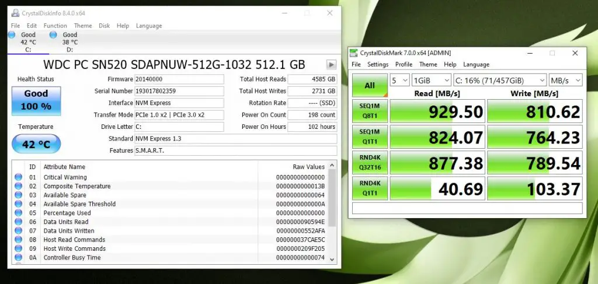
Task: Click the SMART attribute list scrollbar thumb
Action: (332, 198)
